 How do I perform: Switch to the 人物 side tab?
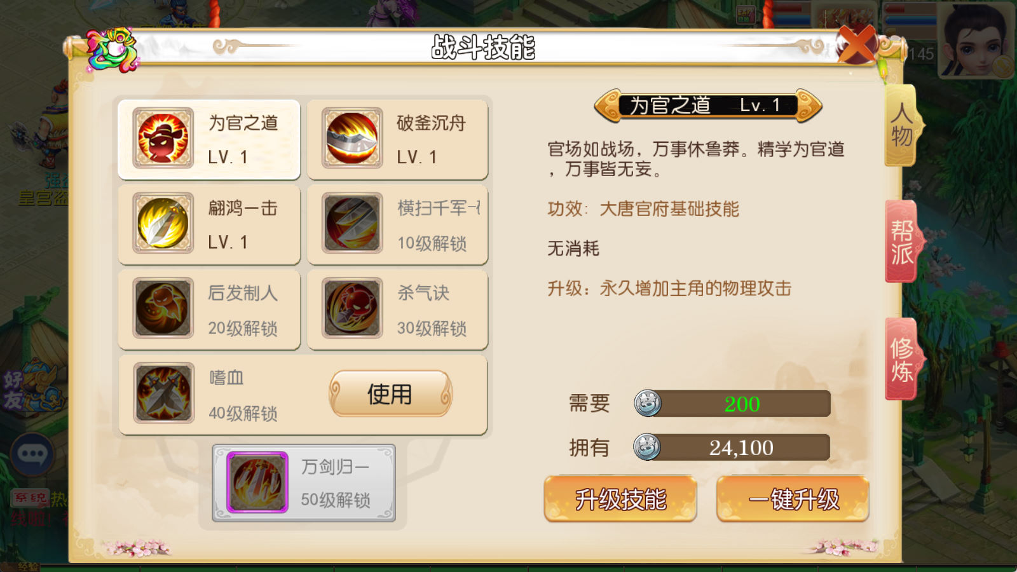[x=901, y=126]
